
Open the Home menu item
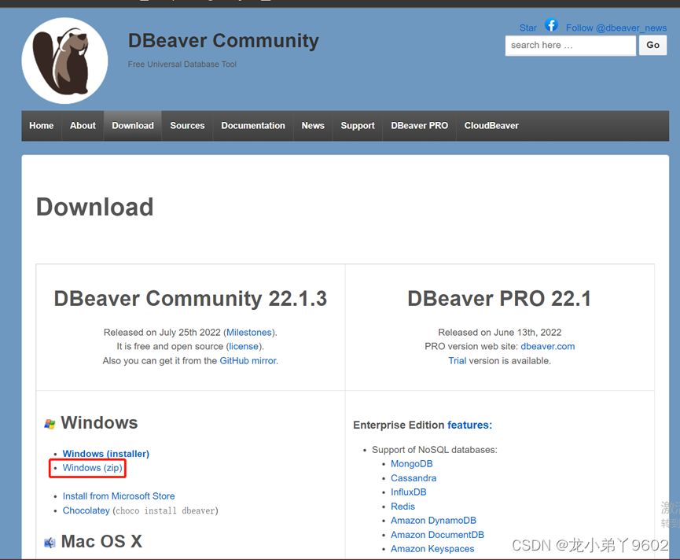click(x=42, y=126)
